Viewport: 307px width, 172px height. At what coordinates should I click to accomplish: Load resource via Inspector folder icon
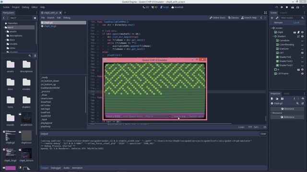tap(277, 99)
